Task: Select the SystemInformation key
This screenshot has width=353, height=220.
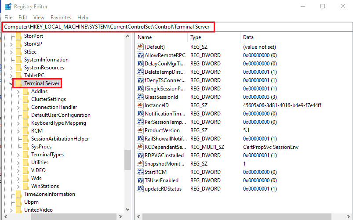Action: (x=46, y=60)
